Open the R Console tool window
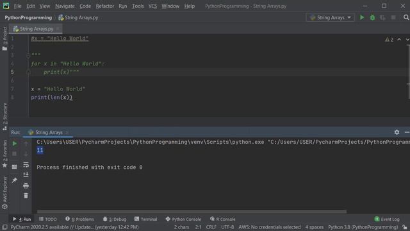Image resolution: width=410 pixels, height=231 pixels. pyautogui.click(x=223, y=219)
